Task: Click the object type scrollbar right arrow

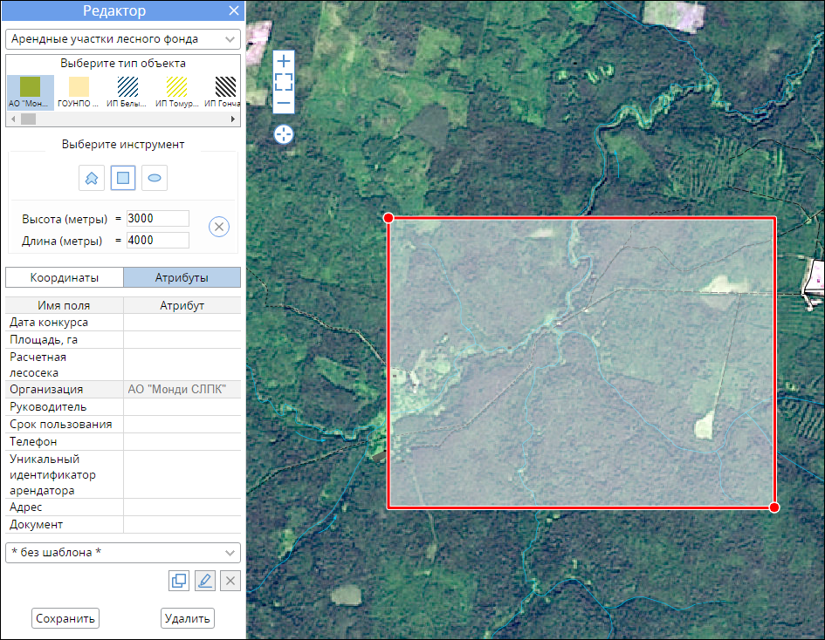Action: click(x=232, y=119)
